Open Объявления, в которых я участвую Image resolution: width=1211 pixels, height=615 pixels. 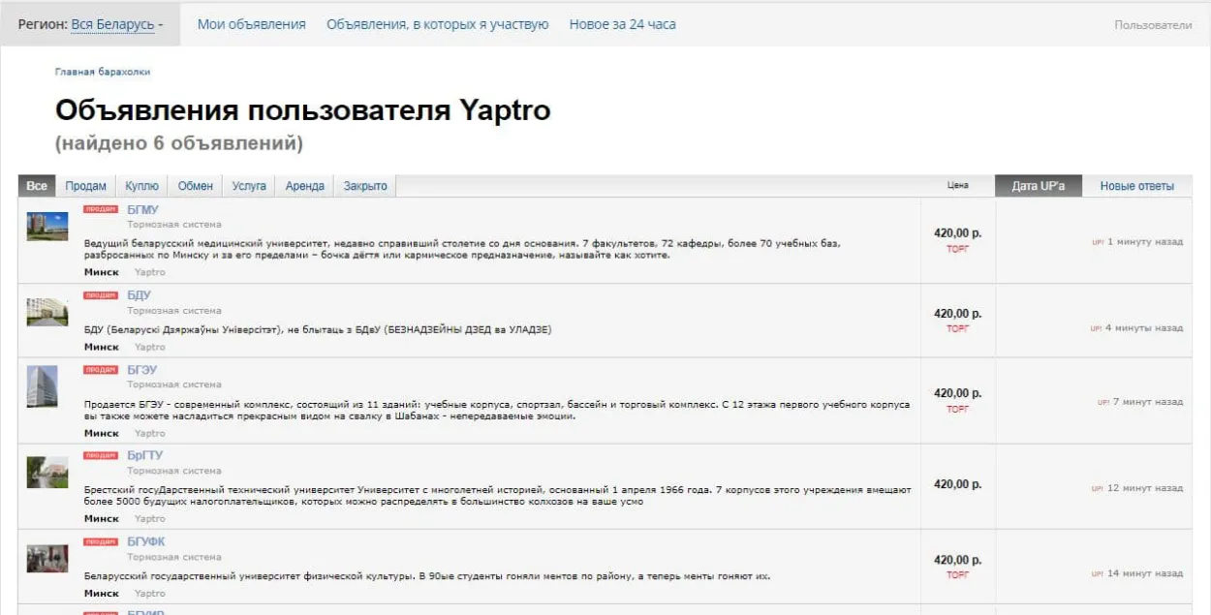pyautogui.click(x=438, y=24)
